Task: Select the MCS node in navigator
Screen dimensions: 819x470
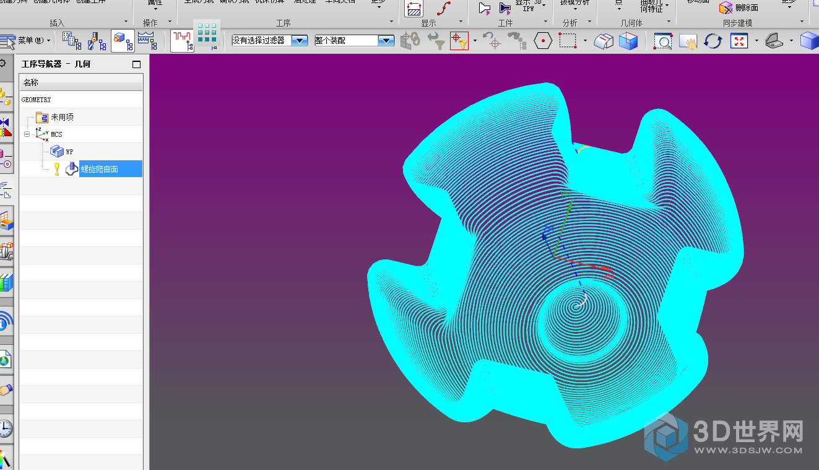Action: [x=49, y=134]
